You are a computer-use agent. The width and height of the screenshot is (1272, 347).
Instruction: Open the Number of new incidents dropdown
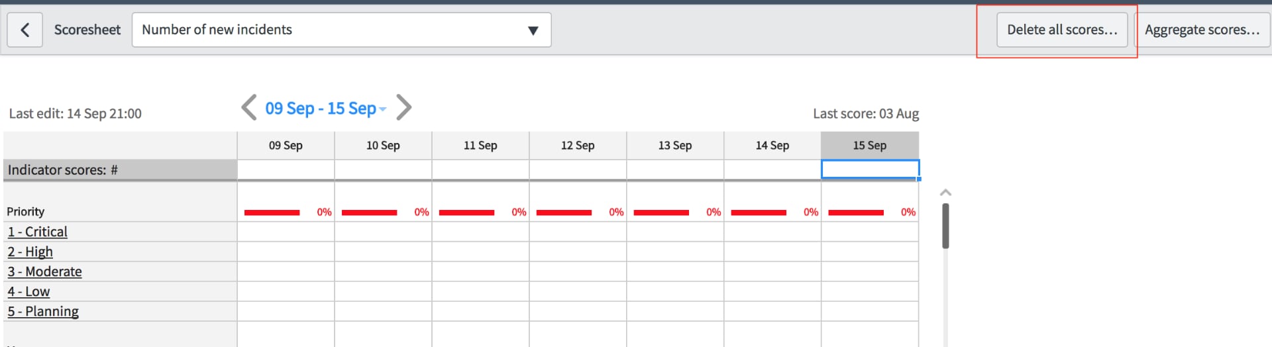point(341,30)
